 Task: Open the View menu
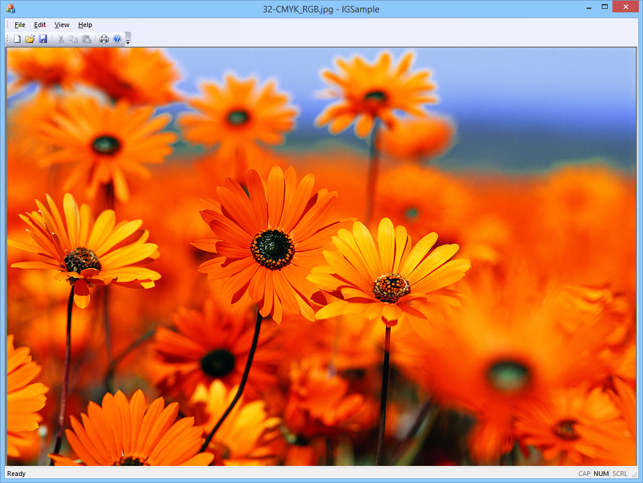point(62,25)
